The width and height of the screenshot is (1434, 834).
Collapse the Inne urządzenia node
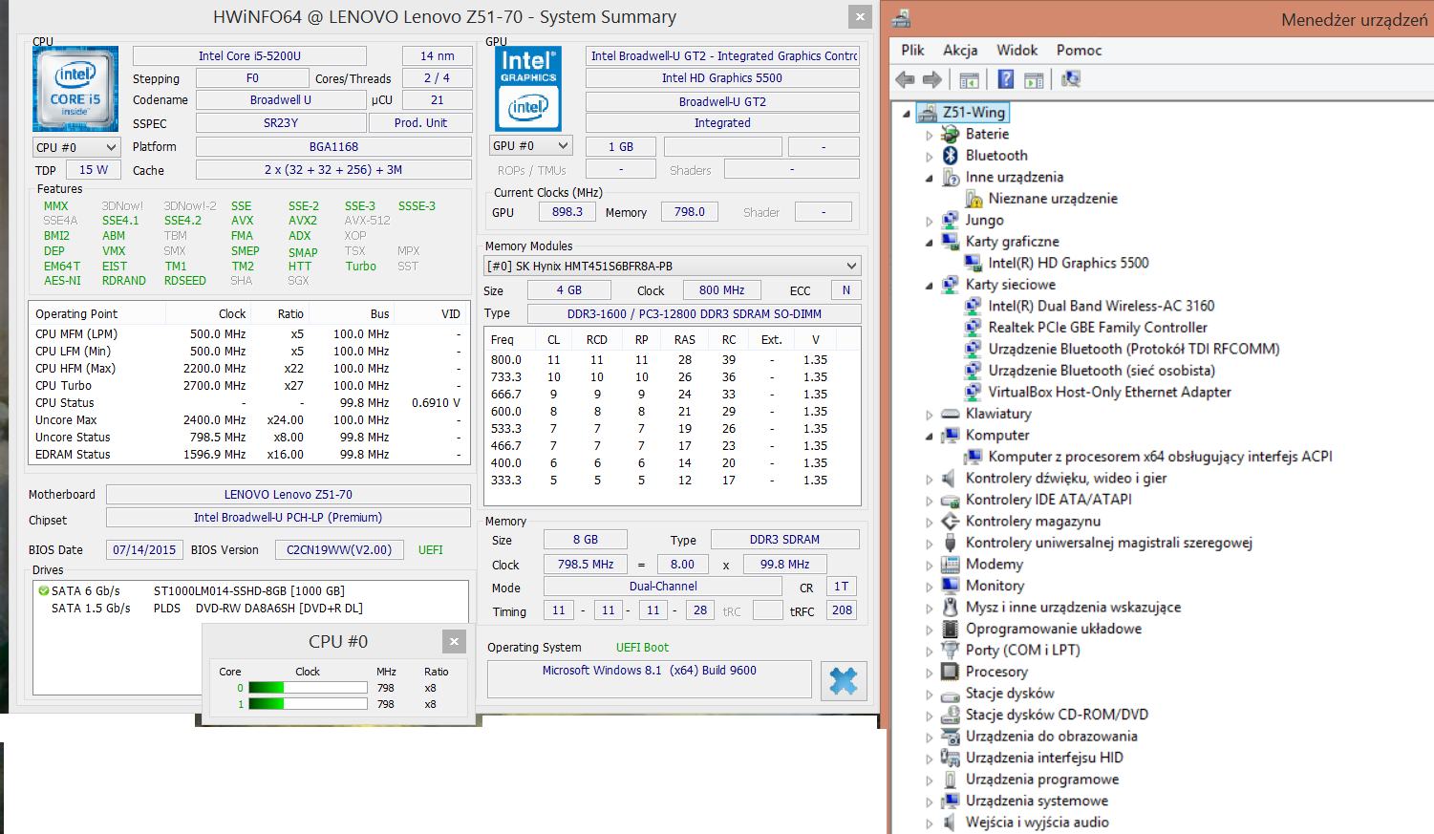point(930,178)
